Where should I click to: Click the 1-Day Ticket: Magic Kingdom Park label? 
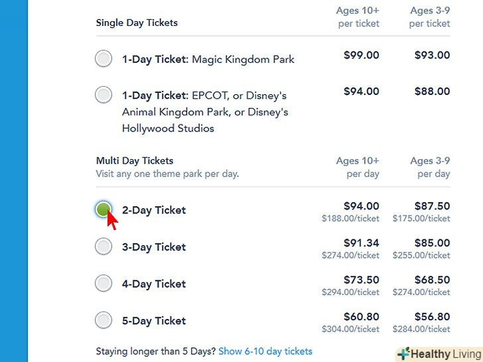click(208, 60)
